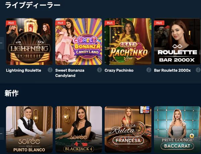Image resolution: width=201 pixels, height=154 pixels.
Task: Open info icon for Crazy Pachinko
Action: [149, 70]
